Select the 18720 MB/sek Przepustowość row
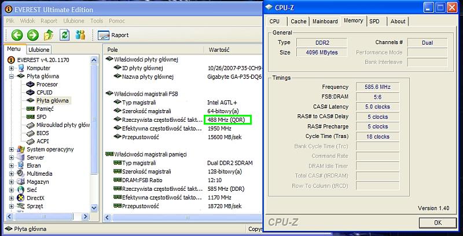463x236 pixels. (183, 206)
